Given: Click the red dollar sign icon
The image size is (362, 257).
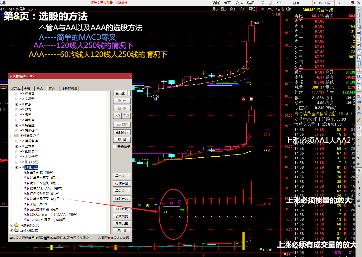Looking at the screenshot, I should coord(359,108).
